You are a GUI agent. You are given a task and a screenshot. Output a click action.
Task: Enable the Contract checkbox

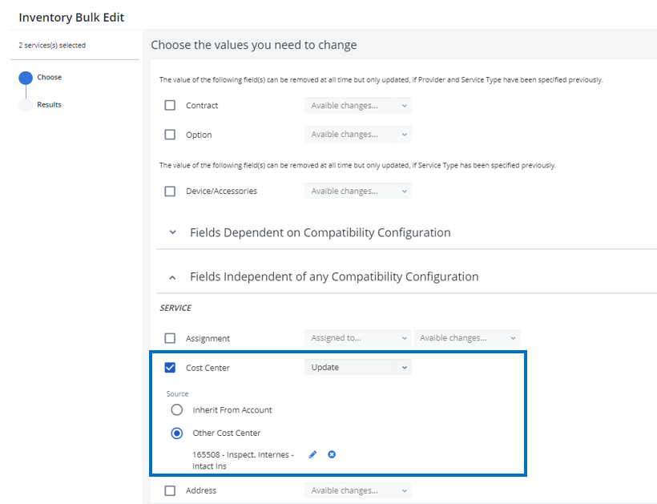pos(170,106)
